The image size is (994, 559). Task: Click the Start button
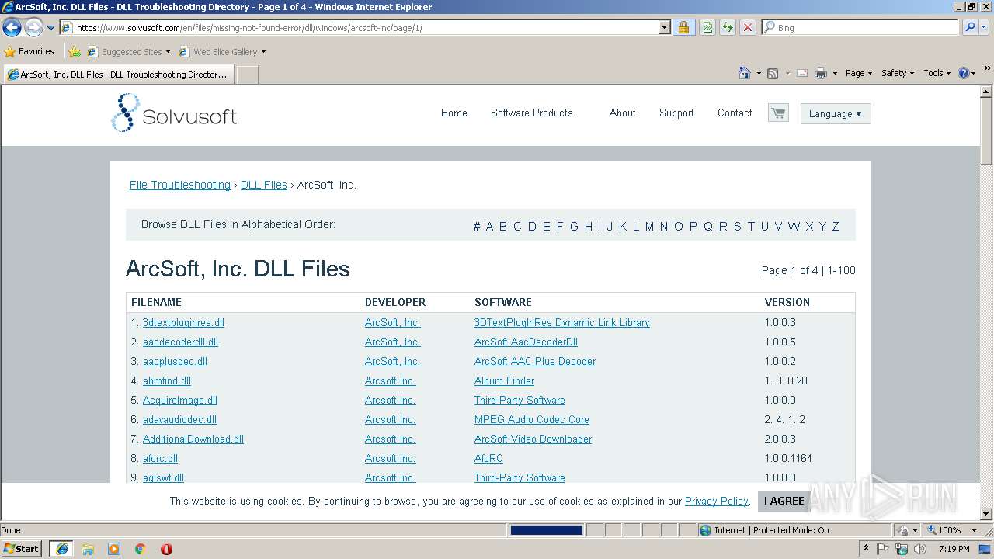pos(21,549)
